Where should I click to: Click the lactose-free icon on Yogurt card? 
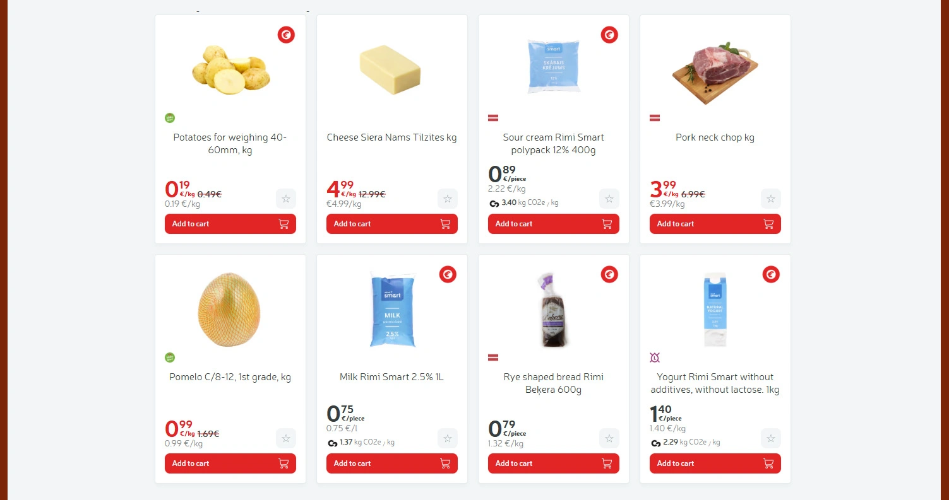tap(655, 358)
